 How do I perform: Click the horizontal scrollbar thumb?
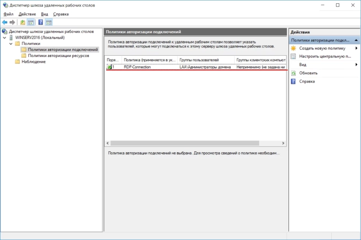point(185,143)
